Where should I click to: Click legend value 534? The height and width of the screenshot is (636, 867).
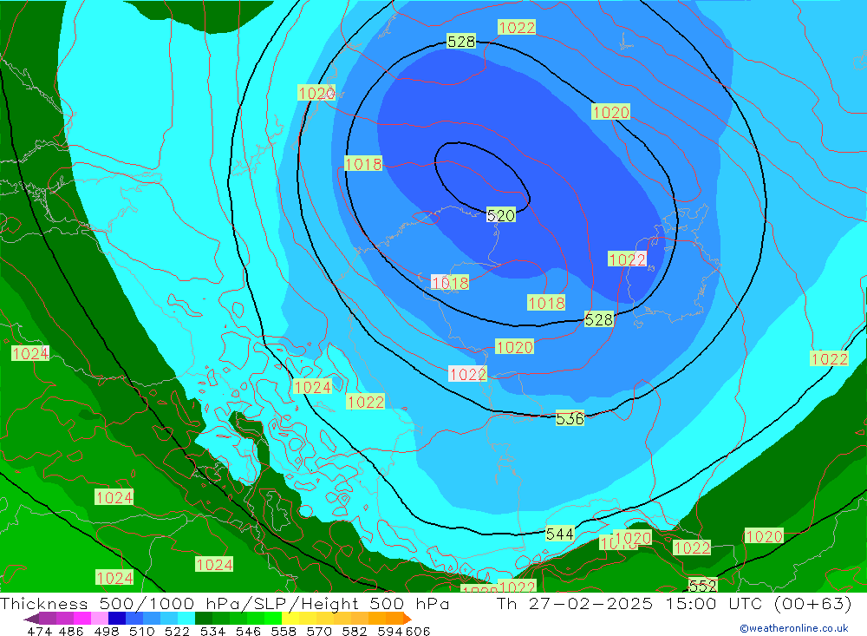tap(212, 632)
